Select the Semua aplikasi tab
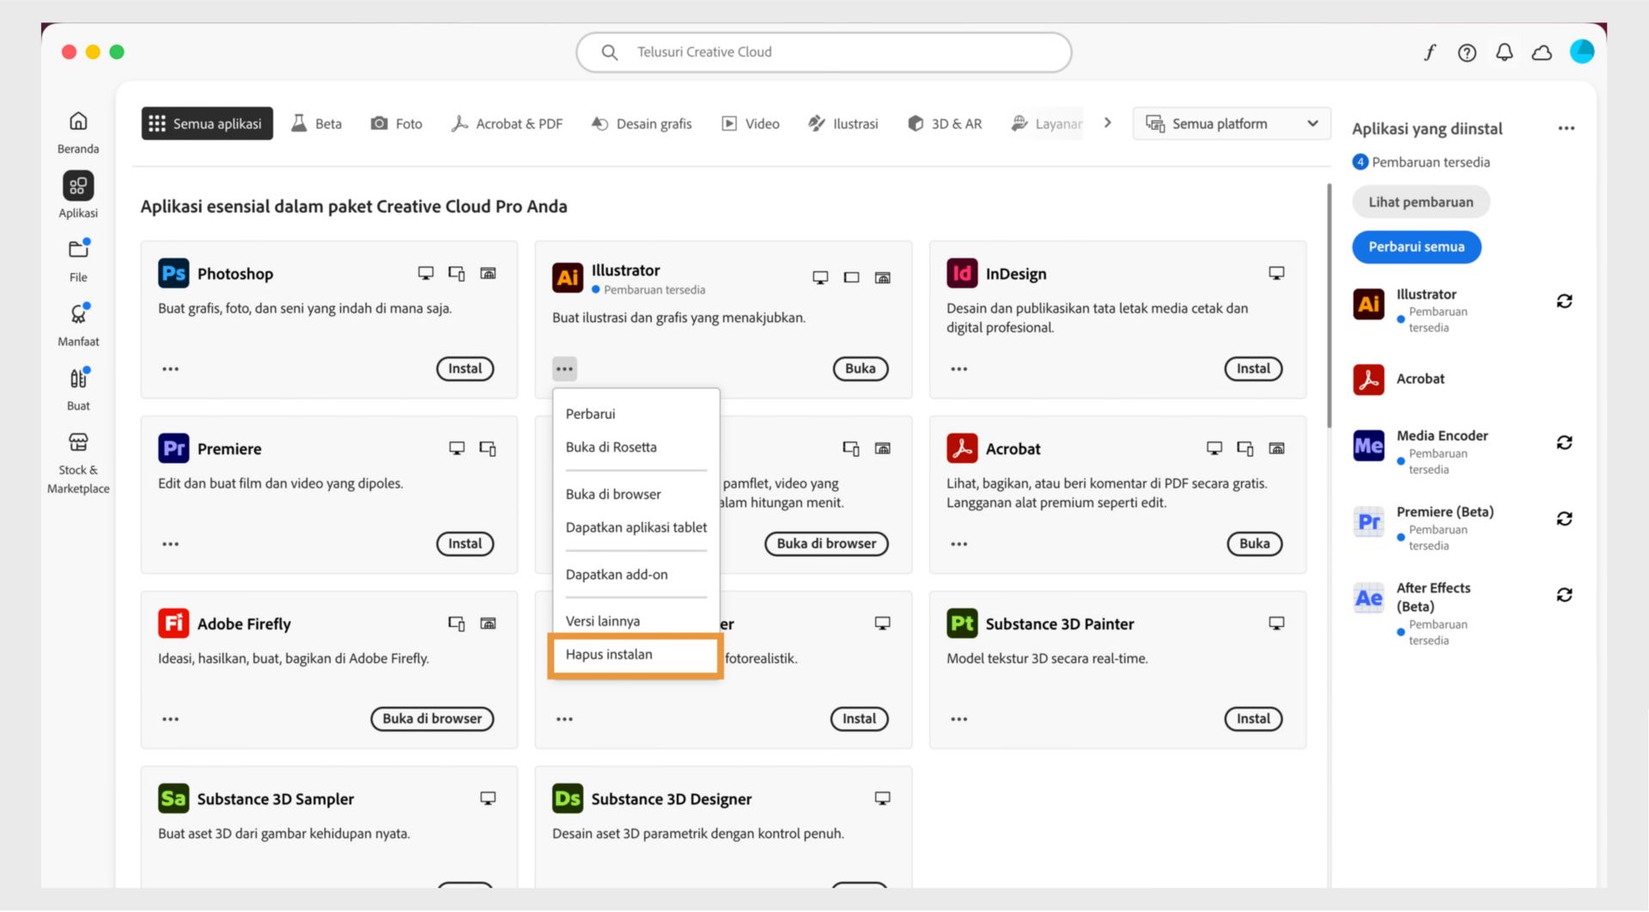This screenshot has width=1649, height=912. tap(207, 124)
